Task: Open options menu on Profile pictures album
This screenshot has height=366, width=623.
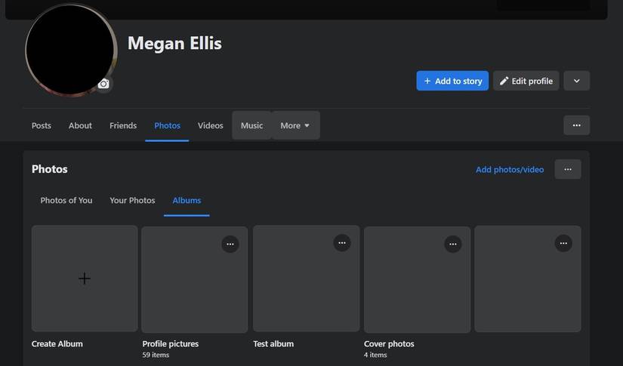Action: (230, 244)
